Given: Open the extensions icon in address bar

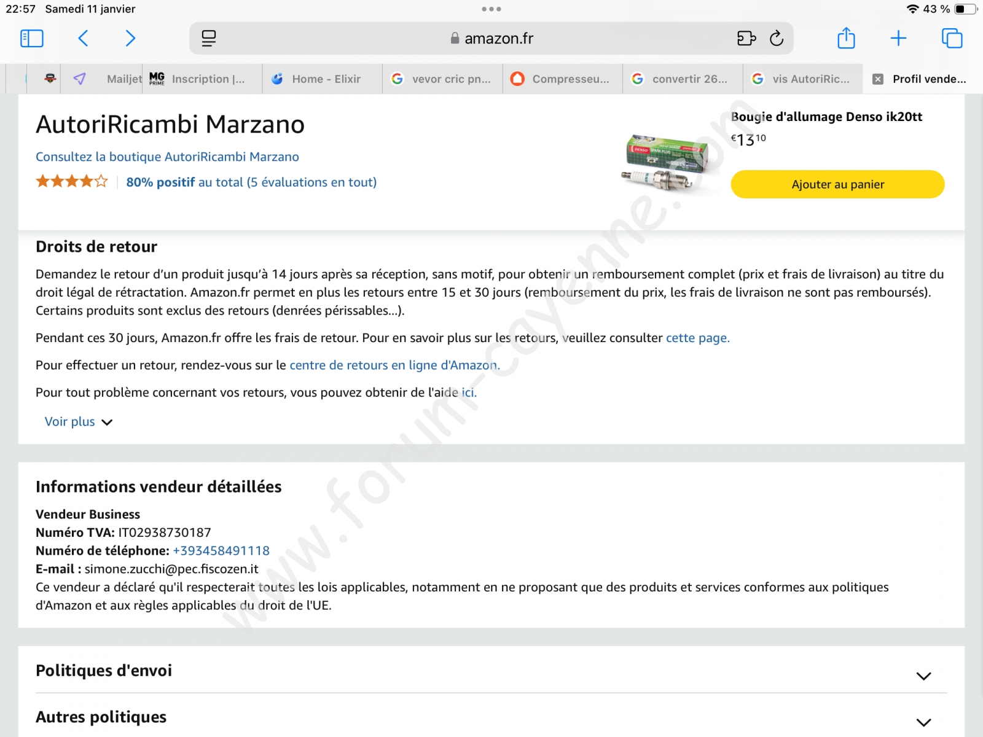Looking at the screenshot, I should (x=746, y=39).
